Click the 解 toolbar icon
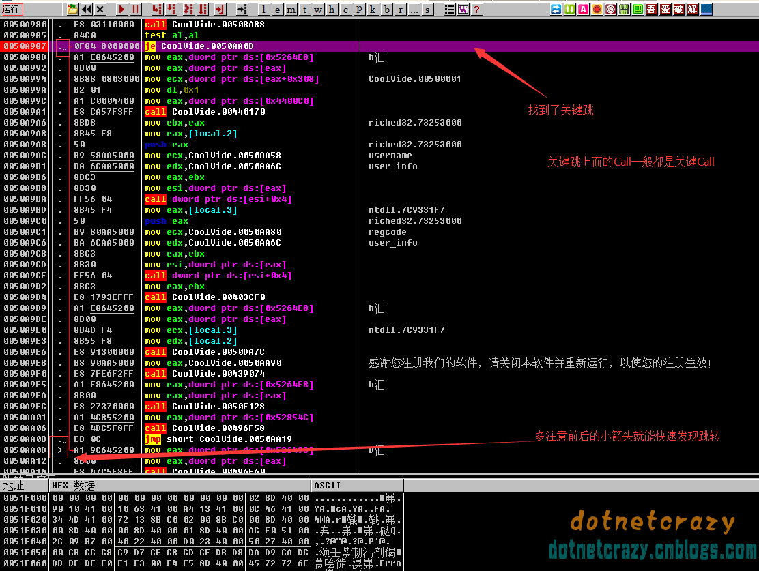759x571 pixels. click(x=693, y=9)
